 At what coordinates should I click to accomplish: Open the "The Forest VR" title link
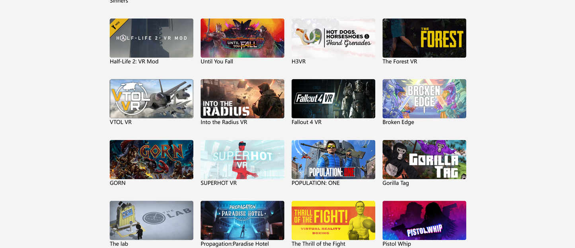coord(400,62)
